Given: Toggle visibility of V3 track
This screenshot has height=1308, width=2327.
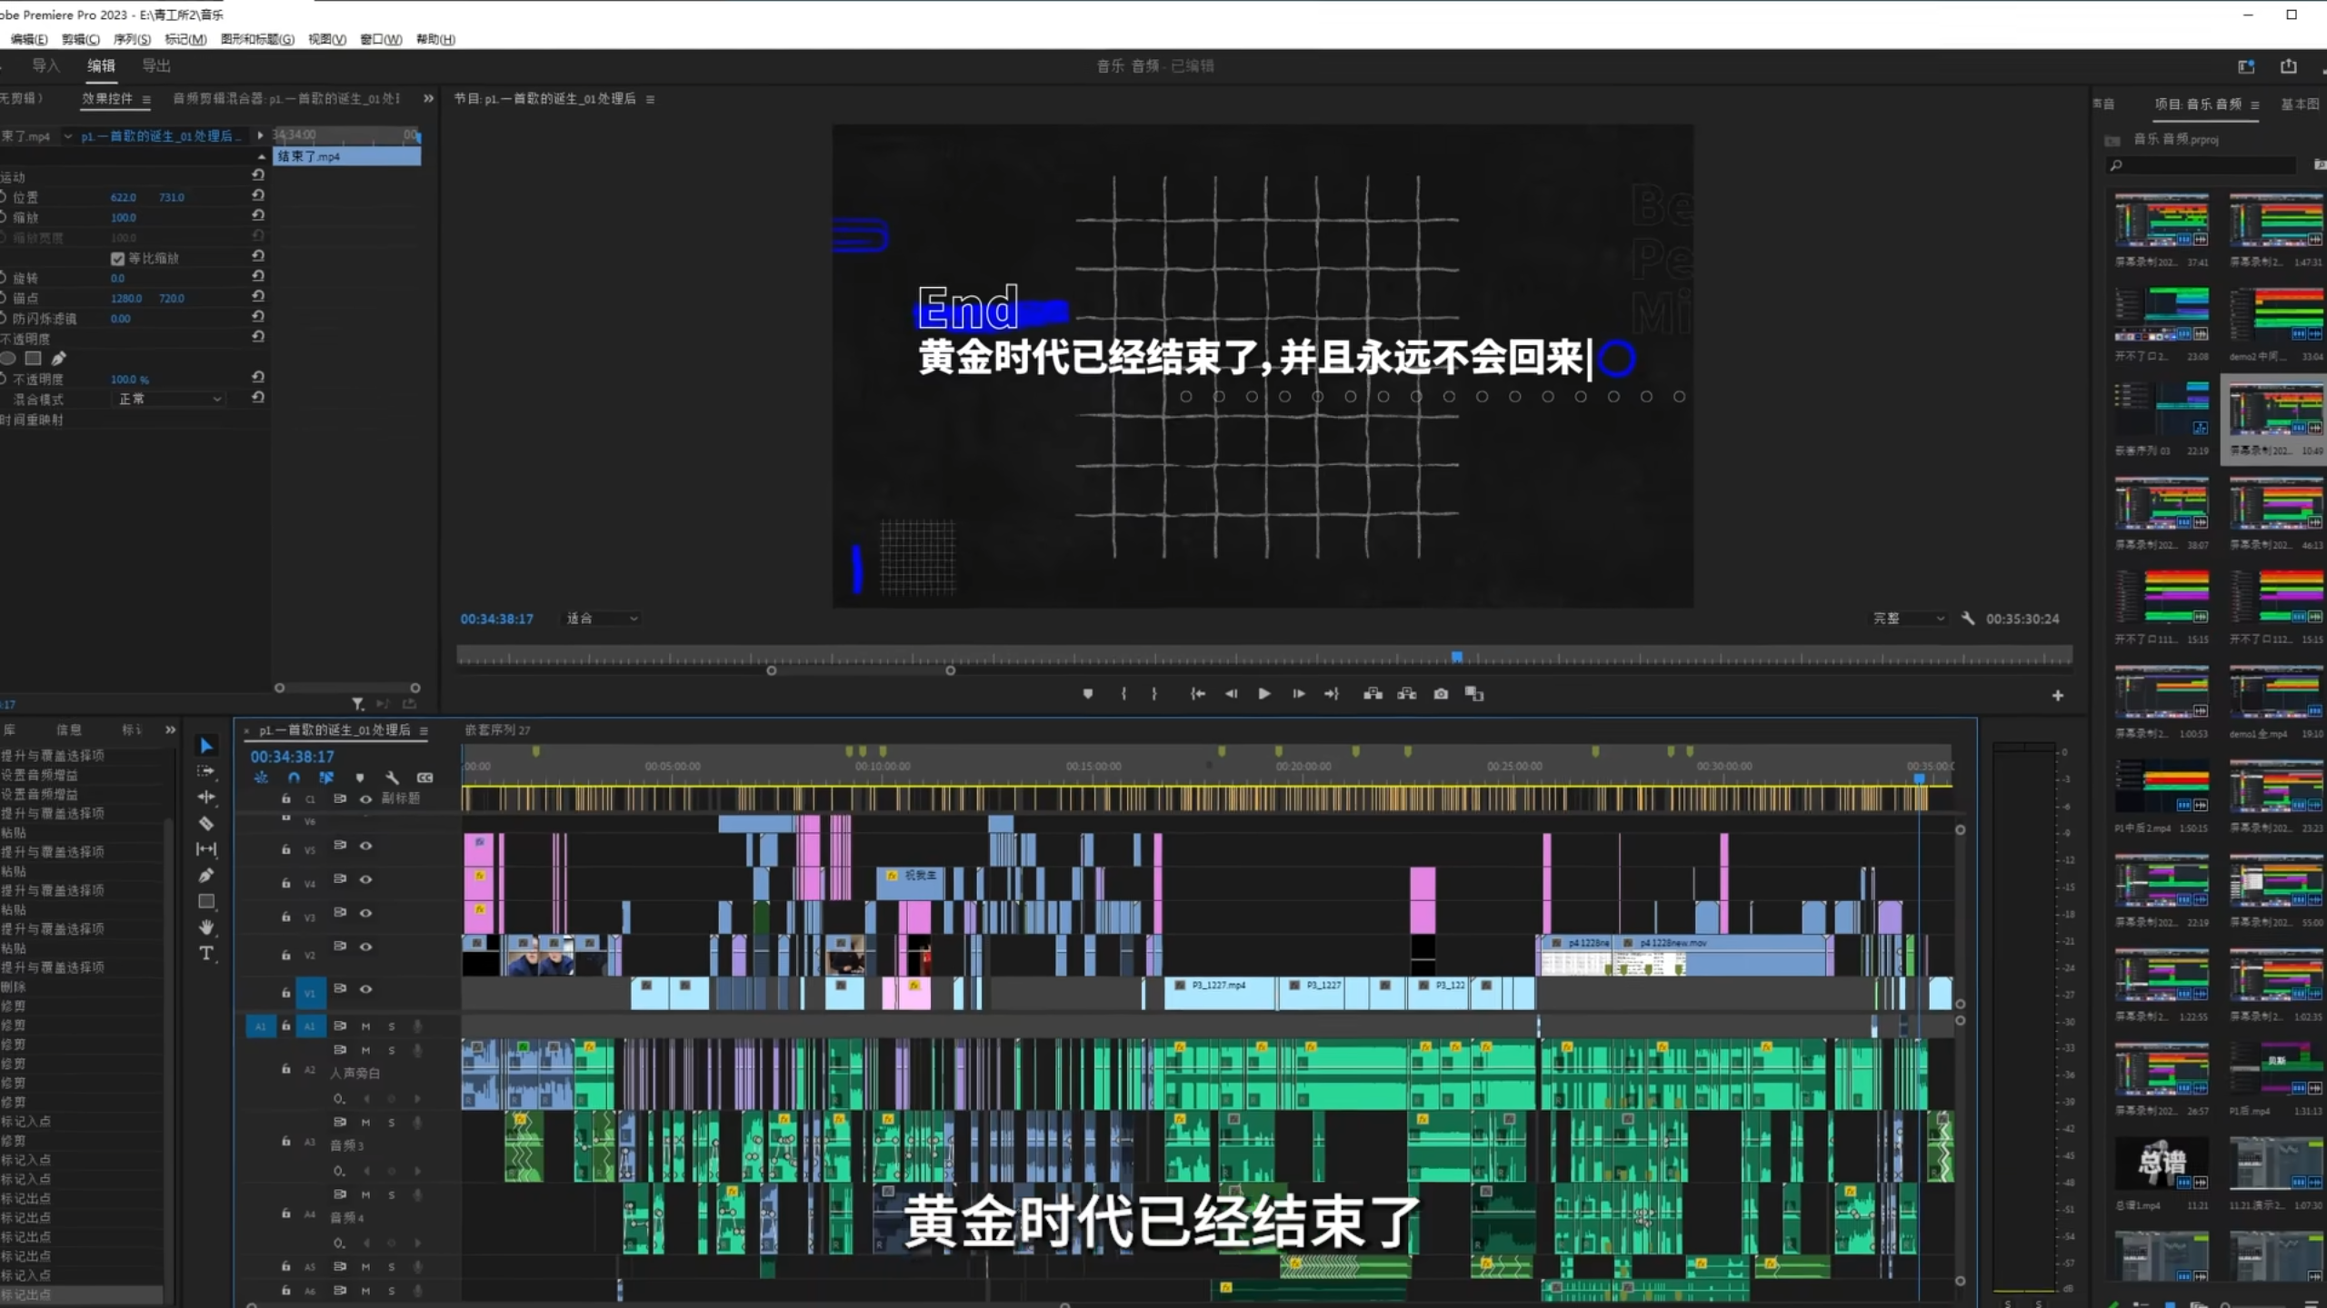Looking at the screenshot, I should 365,913.
